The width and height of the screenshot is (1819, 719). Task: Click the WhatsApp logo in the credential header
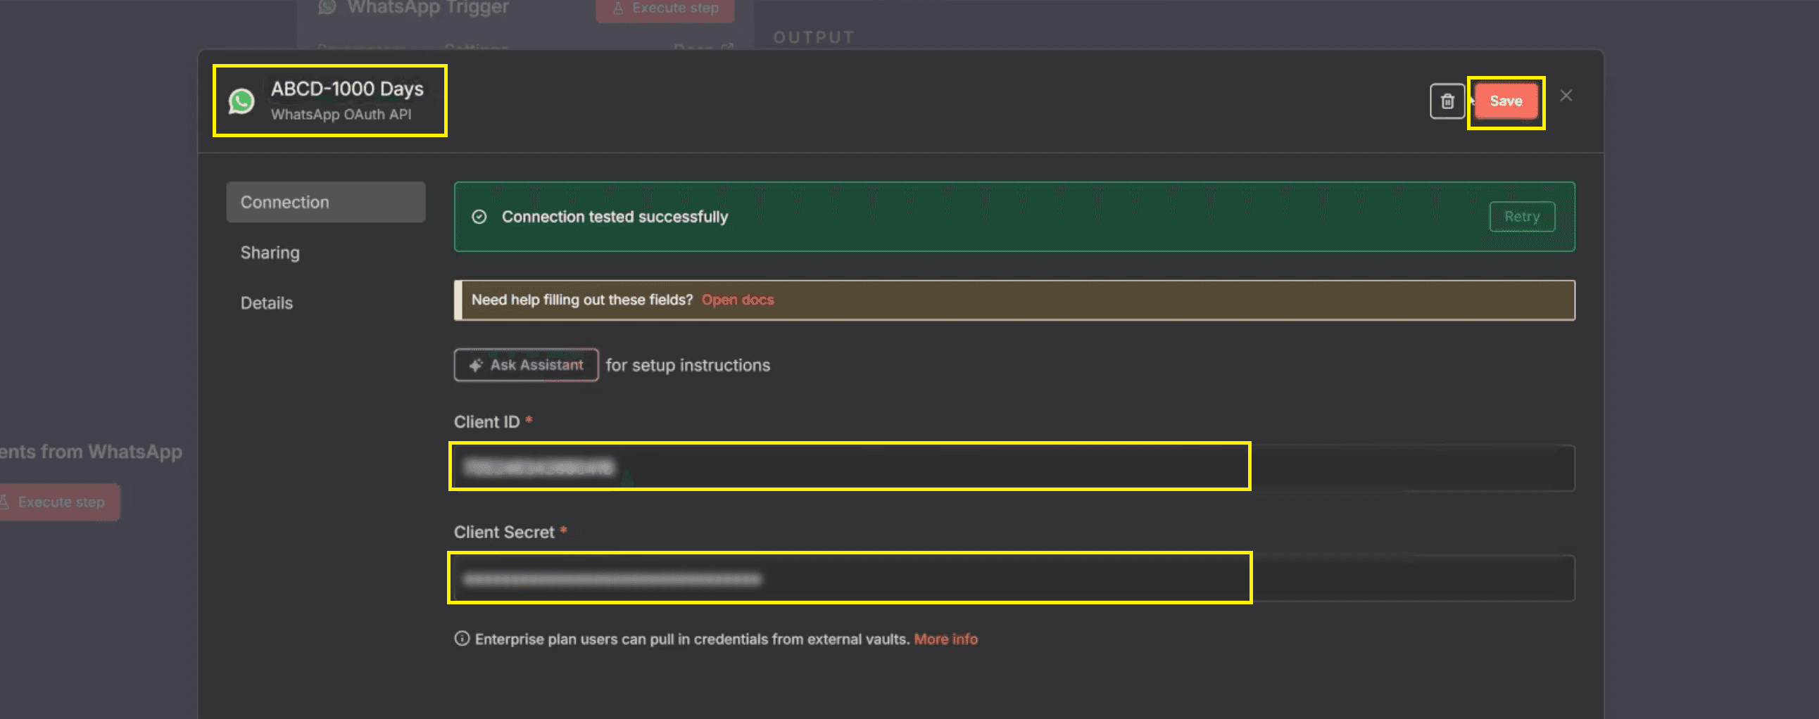[241, 100]
